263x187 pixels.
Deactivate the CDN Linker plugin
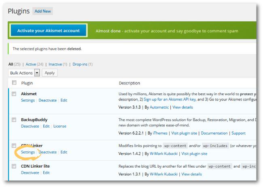[48, 152]
